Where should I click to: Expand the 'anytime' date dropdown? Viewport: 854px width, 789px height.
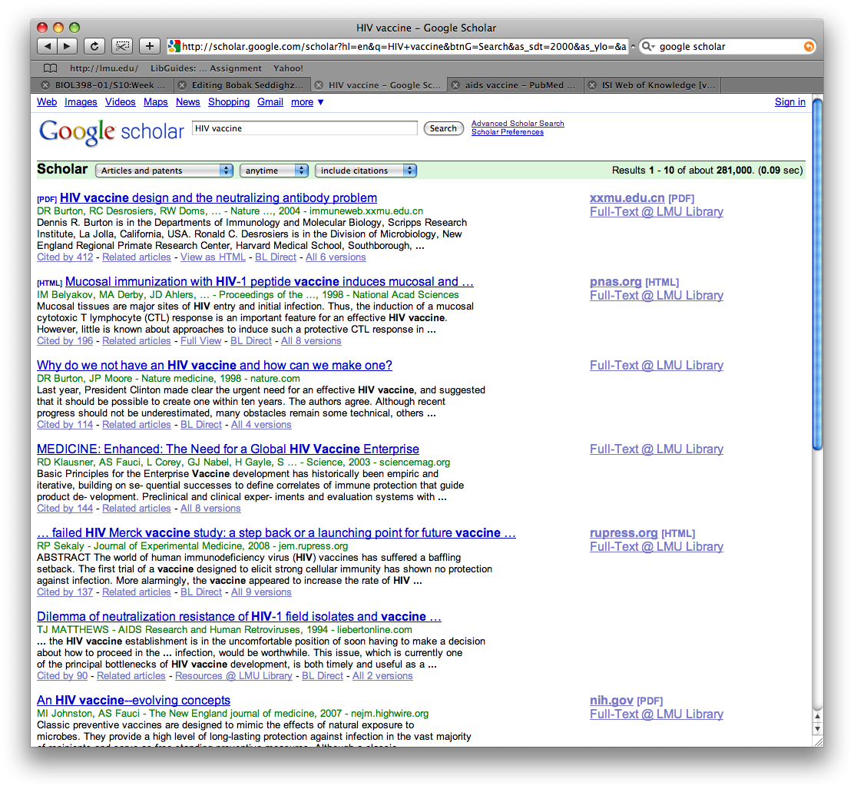[x=274, y=171]
